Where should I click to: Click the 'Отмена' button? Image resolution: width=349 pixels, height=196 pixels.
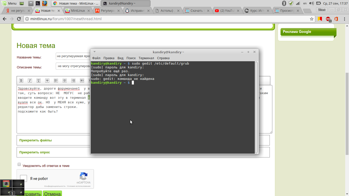[52, 194]
